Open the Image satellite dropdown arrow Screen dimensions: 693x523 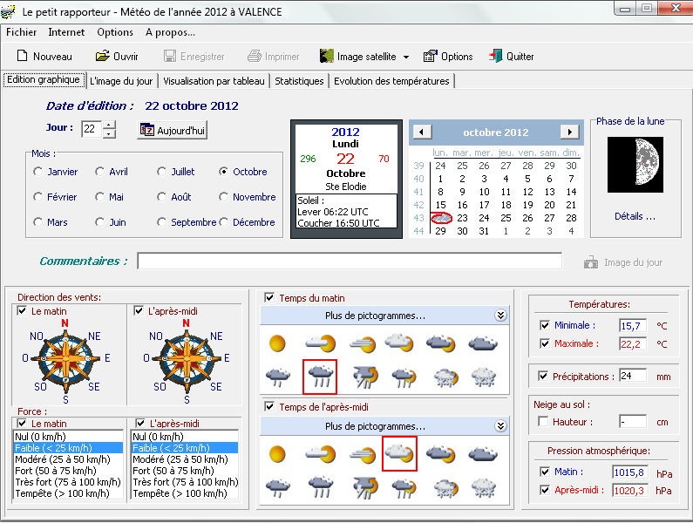[405, 58]
